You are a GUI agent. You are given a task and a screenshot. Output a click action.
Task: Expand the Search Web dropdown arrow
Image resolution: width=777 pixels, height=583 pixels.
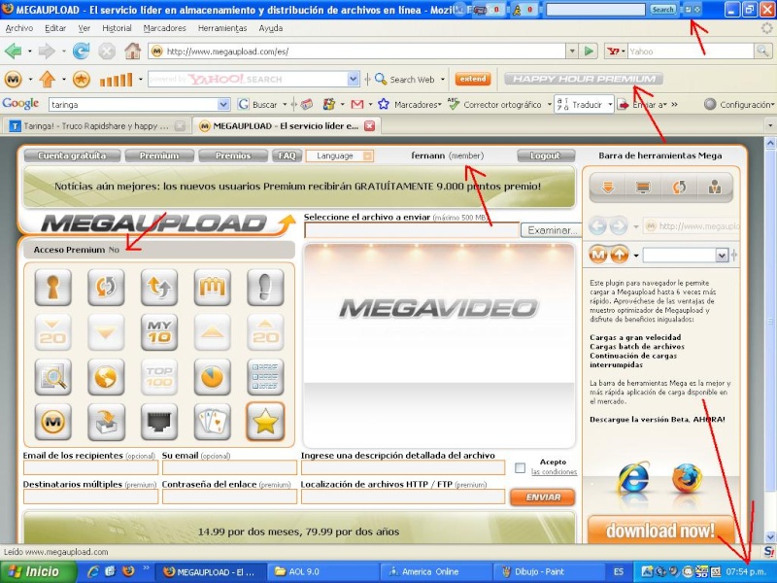[x=443, y=80]
